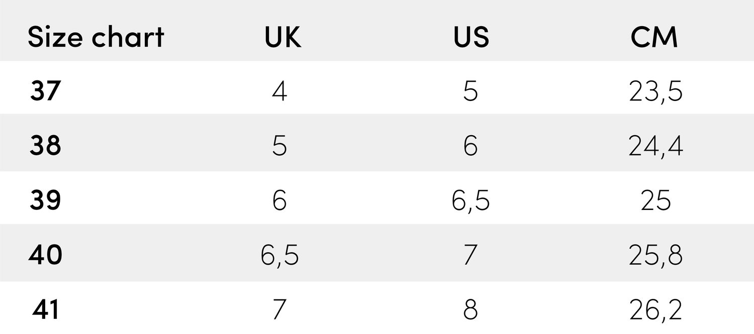Select US value 5 for size 37
The width and height of the screenshot is (754, 334).
tap(470, 91)
